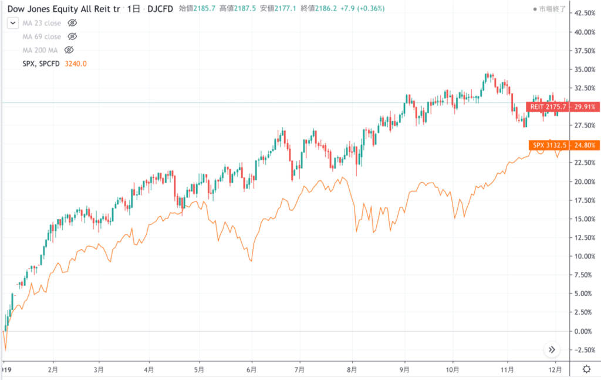The image size is (601, 380).
Task: Select the Dow Jones Equity All Reit title
Action: [x=63, y=9]
